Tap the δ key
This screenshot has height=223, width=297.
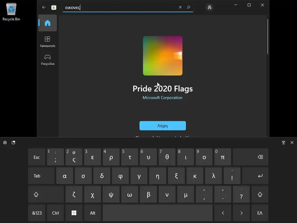click(x=102, y=176)
